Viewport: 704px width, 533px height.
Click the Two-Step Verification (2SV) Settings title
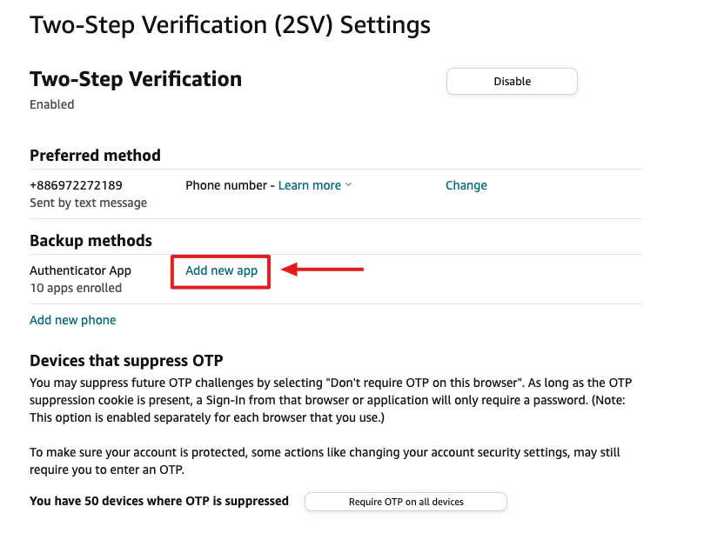pyautogui.click(x=230, y=25)
